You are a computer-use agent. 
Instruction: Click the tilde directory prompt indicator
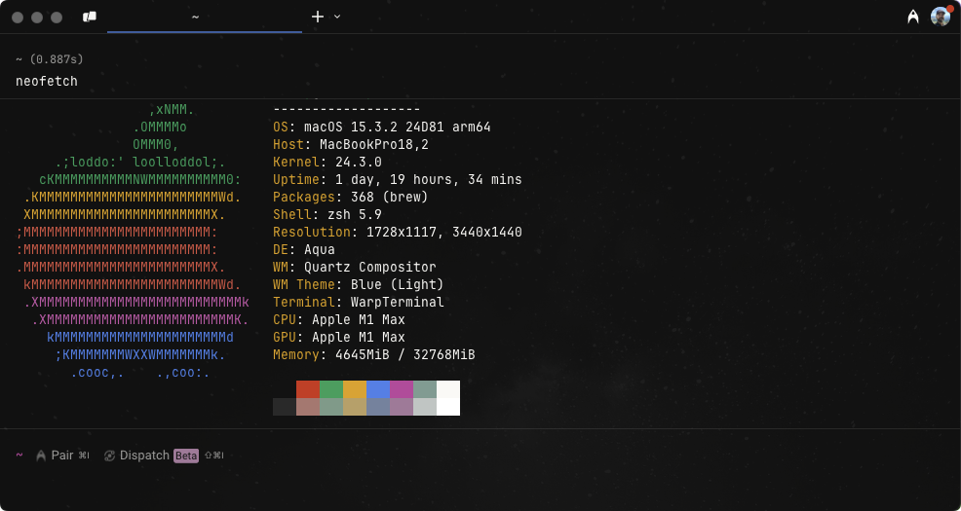tap(19, 456)
